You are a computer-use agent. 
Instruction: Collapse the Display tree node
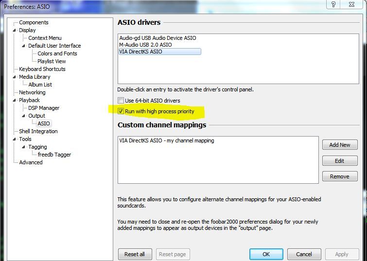(15, 30)
